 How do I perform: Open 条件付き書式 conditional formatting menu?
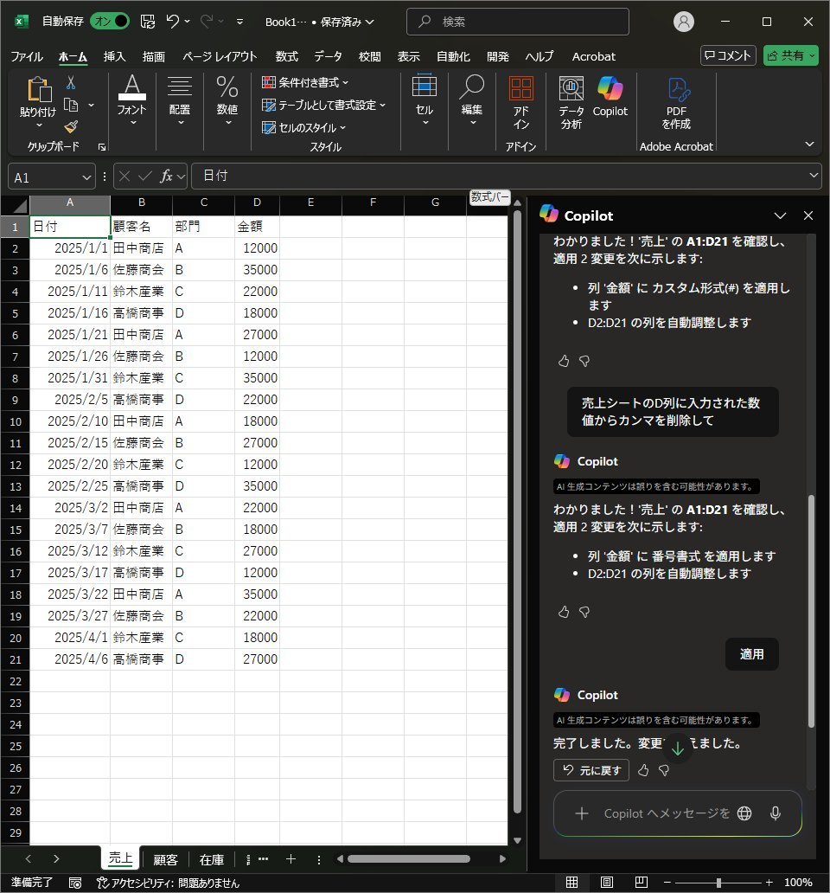click(x=305, y=82)
